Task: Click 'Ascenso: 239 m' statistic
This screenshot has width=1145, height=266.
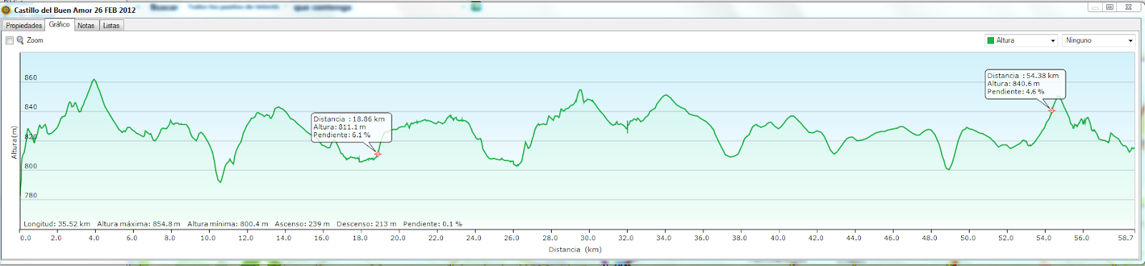Action: (x=302, y=224)
